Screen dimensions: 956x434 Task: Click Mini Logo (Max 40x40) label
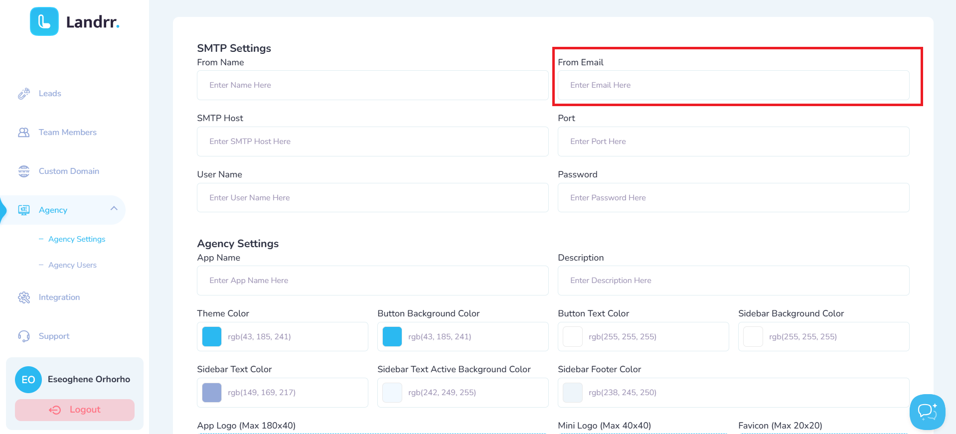(604, 426)
